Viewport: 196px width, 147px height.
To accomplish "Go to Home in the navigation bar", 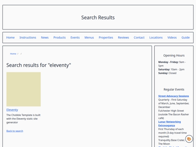I will click(x=11, y=37).
